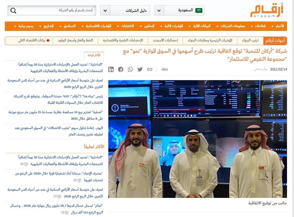Click comment icon showing 39 comments
Image resolution: width=294 pixels, height=217 pixels.
(x=26, y=164)
